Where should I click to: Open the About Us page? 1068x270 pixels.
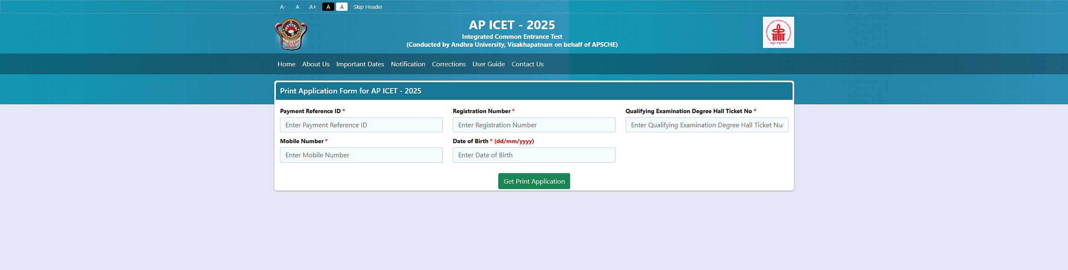pyautogui.click(x=316, y=64)
